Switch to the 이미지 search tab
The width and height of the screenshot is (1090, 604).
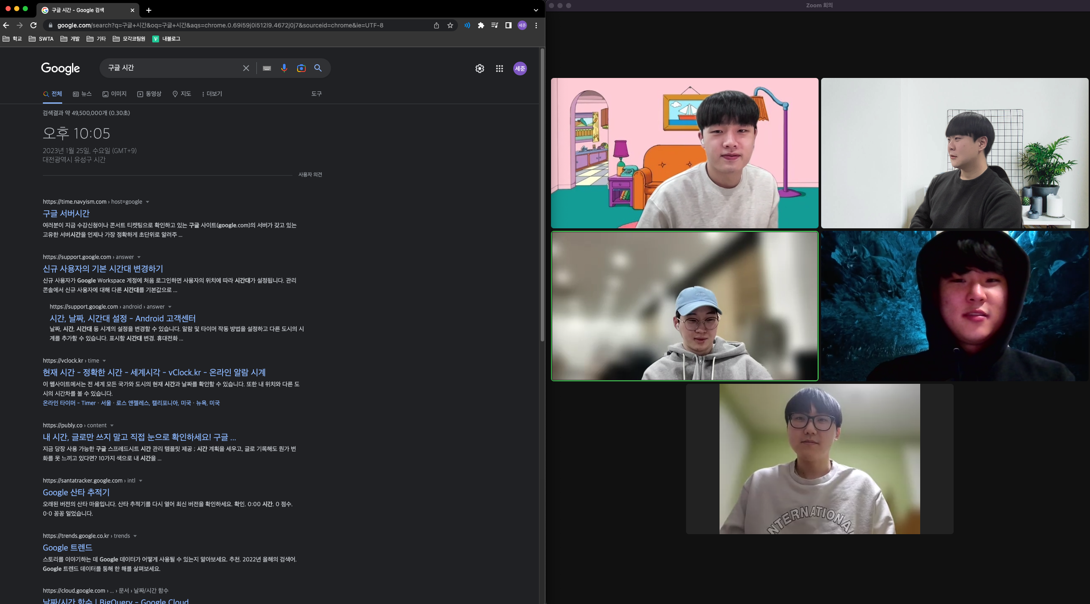(114, 94)
